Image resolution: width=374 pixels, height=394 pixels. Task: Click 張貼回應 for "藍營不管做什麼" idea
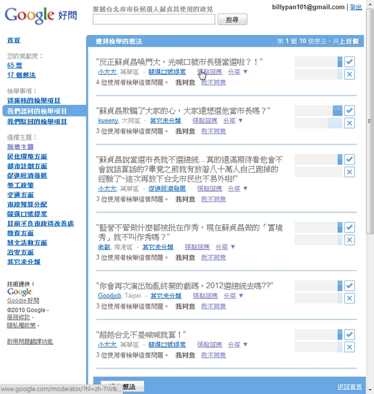tap(197, 247)
